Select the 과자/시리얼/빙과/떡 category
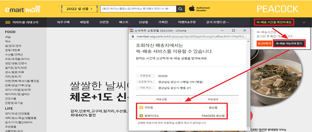 click(x=17, y=89)
